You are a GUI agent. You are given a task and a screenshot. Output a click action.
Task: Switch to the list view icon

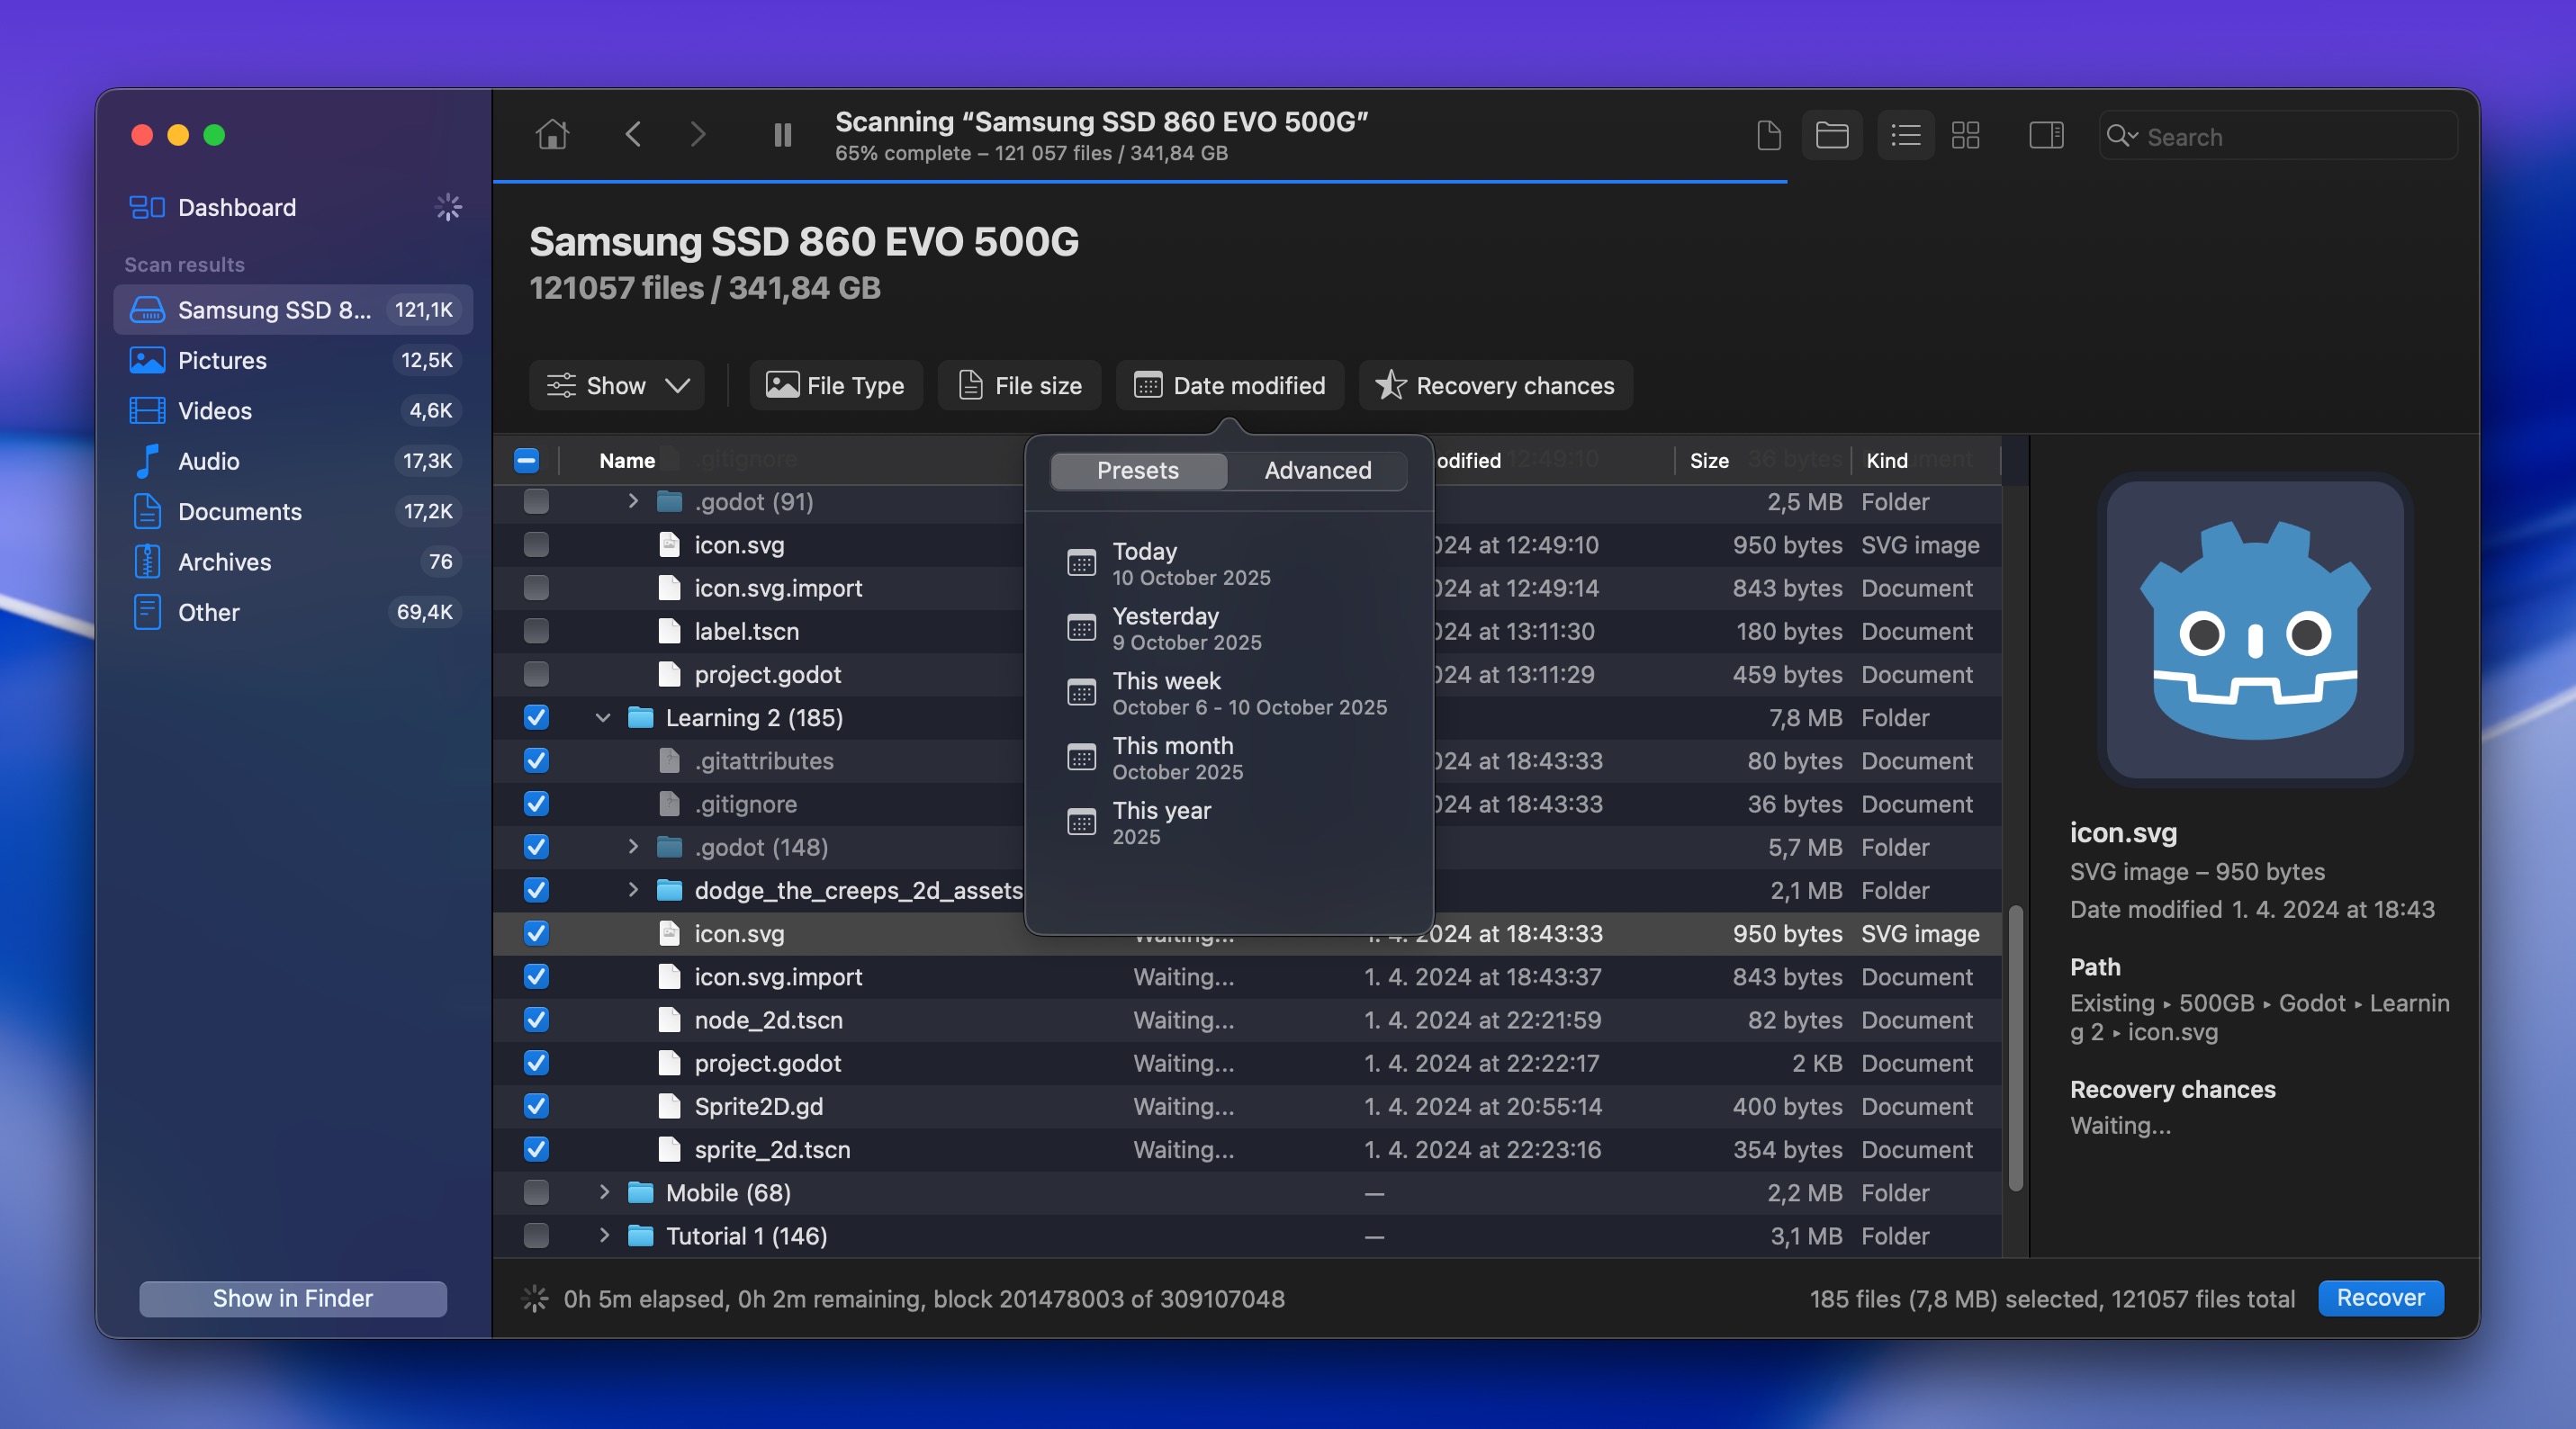click(1905, 135)
